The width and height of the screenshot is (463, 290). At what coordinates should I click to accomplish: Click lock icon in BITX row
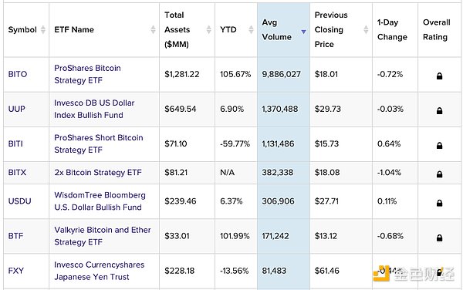[x=439, y=174]
